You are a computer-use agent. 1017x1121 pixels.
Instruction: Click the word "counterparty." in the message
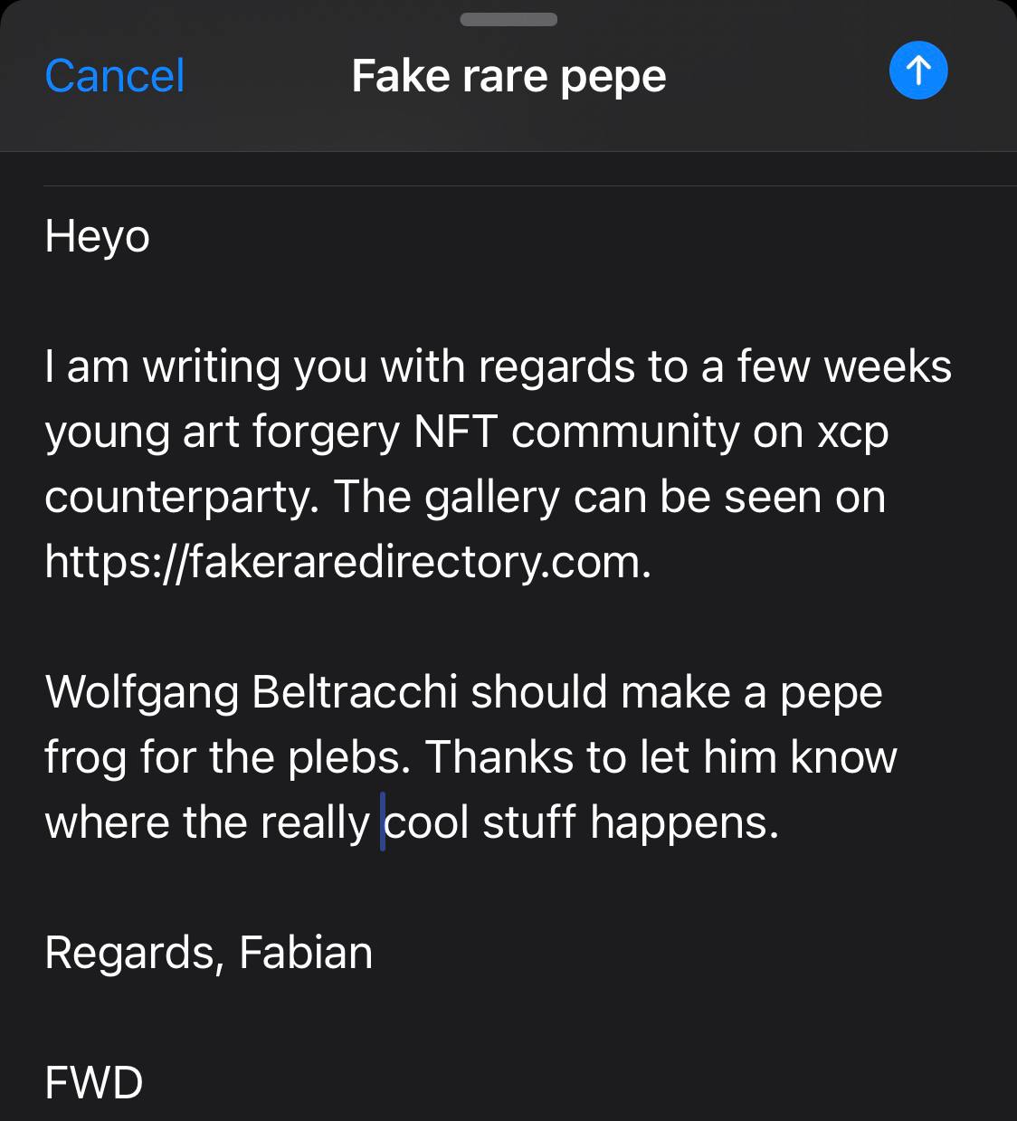pos(182,498)
